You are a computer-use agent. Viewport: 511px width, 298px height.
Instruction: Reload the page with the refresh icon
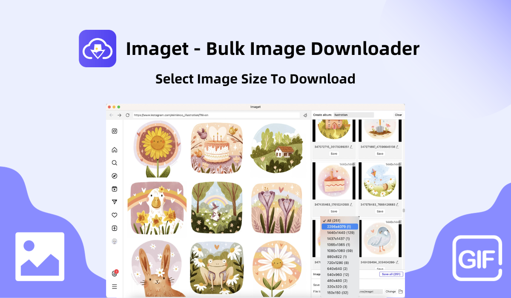pyautogui.click(x=127, y=115)
